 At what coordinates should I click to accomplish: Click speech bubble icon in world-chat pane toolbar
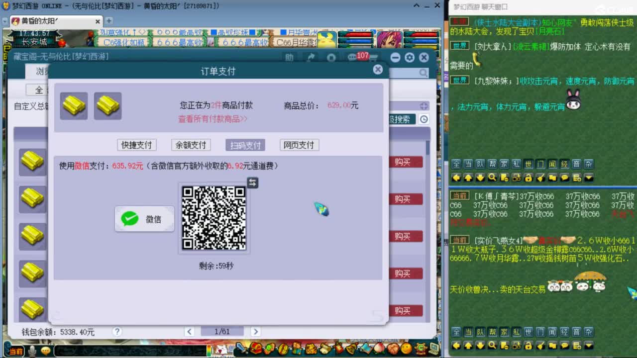pyautogui.click(x=564, y=178)
